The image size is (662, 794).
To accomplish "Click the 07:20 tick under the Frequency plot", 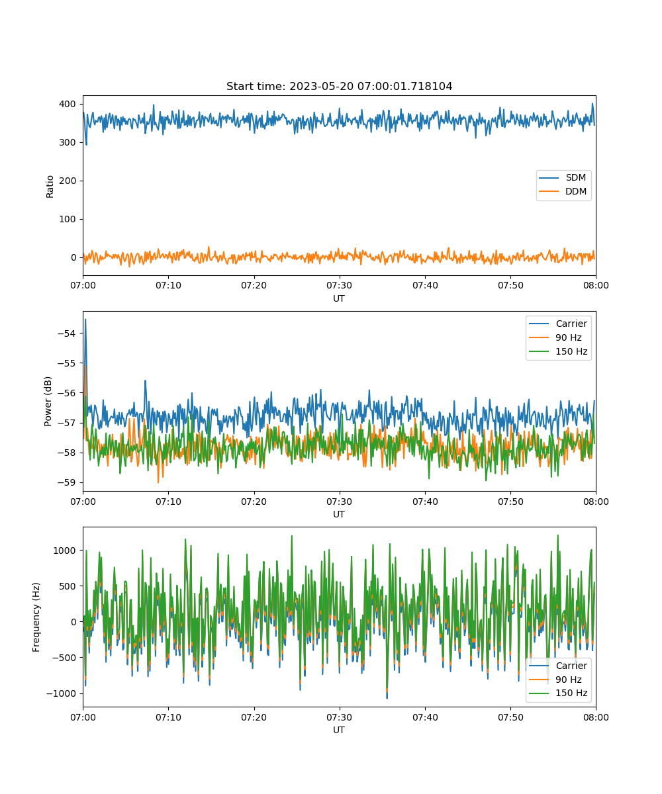I will (x=254, y=717).
